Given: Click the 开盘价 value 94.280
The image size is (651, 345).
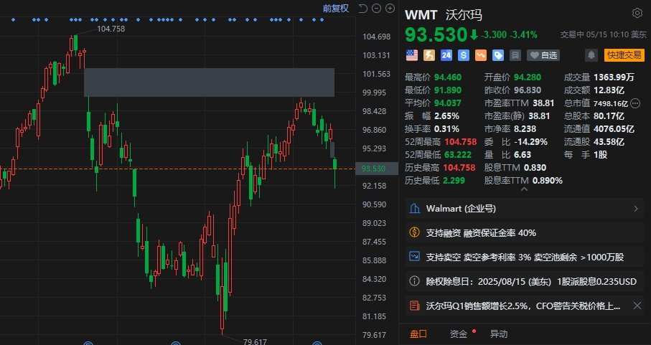Looking at the screenshot, I should click(x=528, y=77).
